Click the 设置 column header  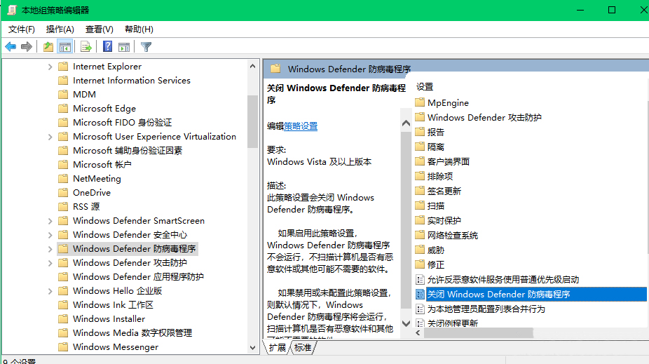pyautogui.click(x=425, y=87)
